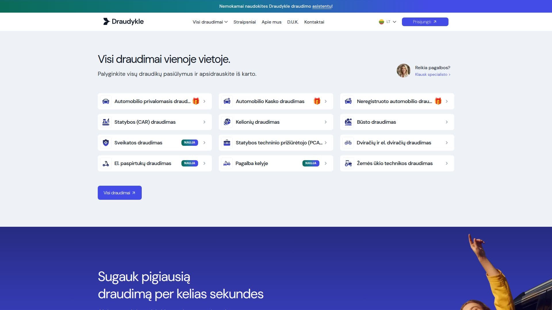
Task: Click the Pagalba kelyje tow truck icon
Action: (x=227, y=163)
